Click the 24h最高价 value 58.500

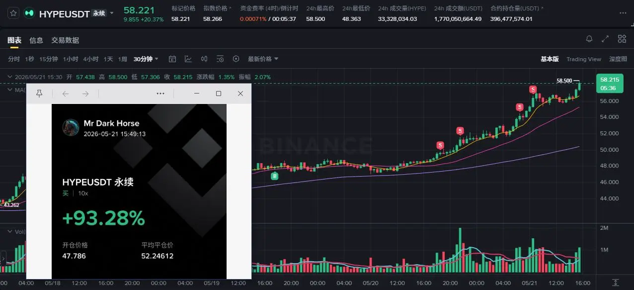click(316, 19)
